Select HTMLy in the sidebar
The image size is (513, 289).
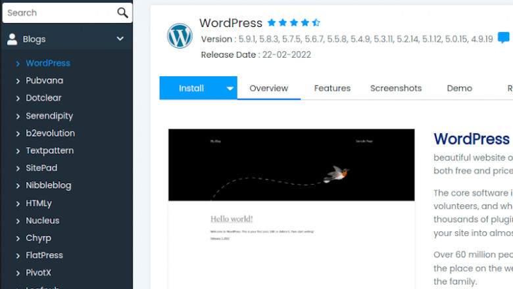click(x=39, y=203)
